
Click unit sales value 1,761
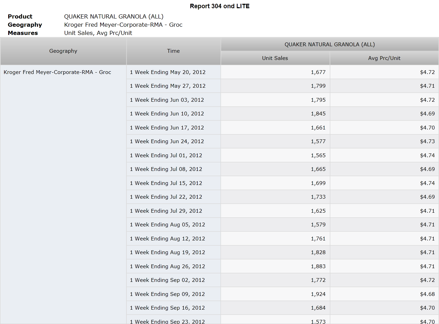tap(318, 239)
